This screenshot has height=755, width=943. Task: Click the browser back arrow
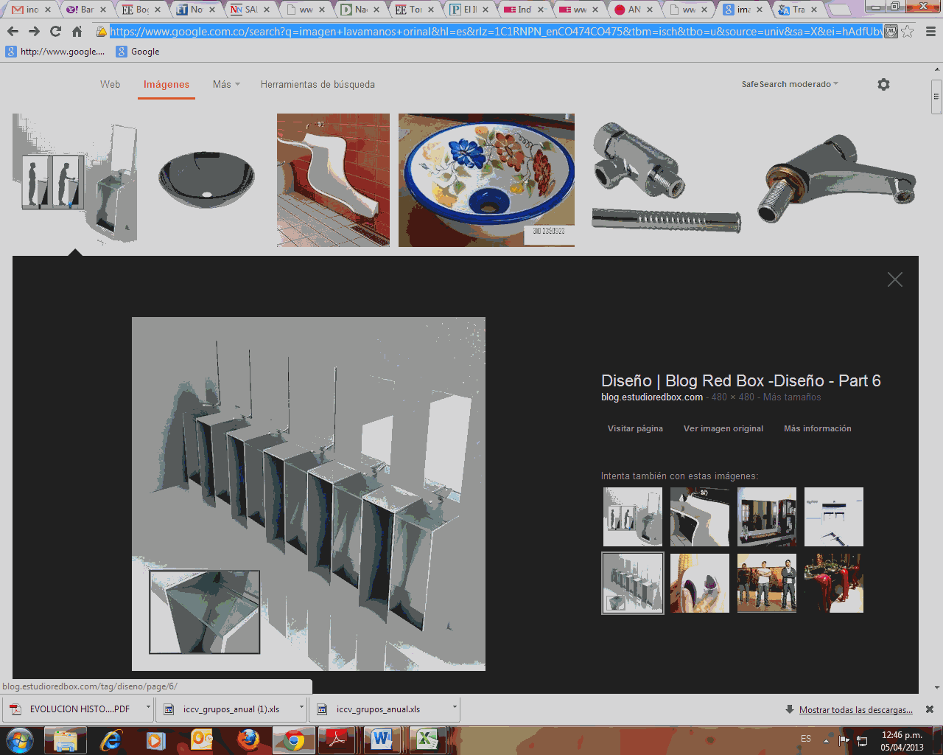13,32
